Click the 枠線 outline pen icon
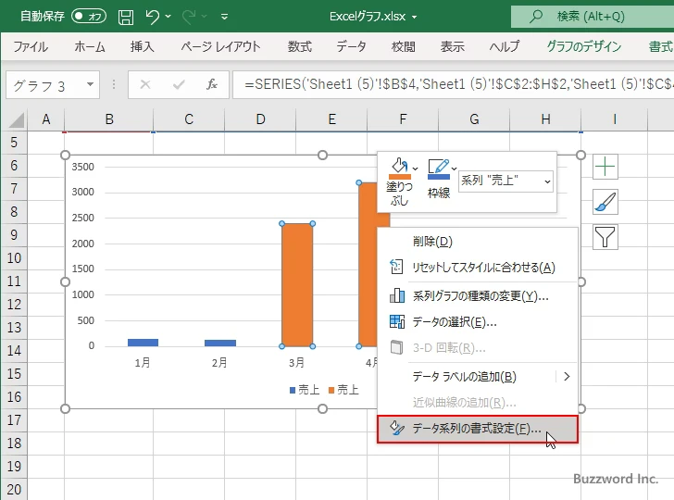This screenshot has height=500, width=674. pyautogui.click(x=439, y=169)
